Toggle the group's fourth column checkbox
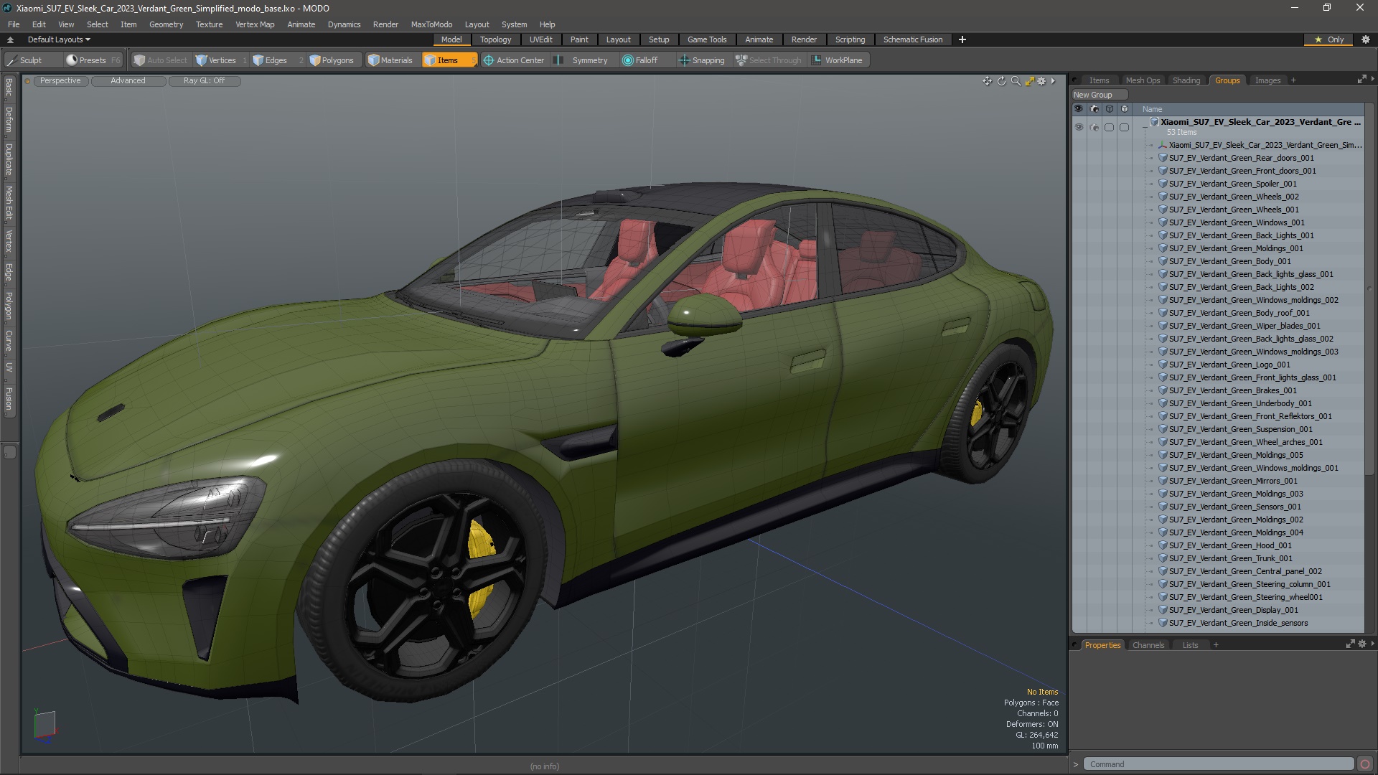This screenshot has width=1378, height=775. pyautogui.click(x=1124, y=127)
